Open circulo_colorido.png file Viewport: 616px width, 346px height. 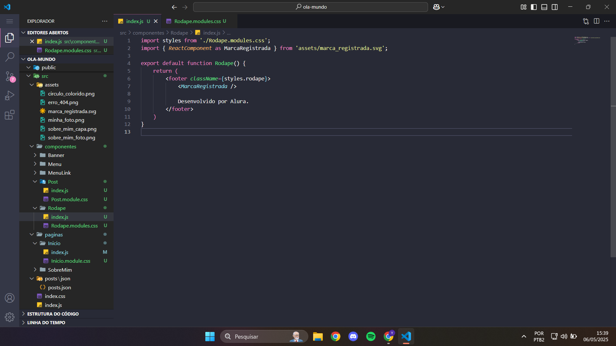tap(66, 94)
